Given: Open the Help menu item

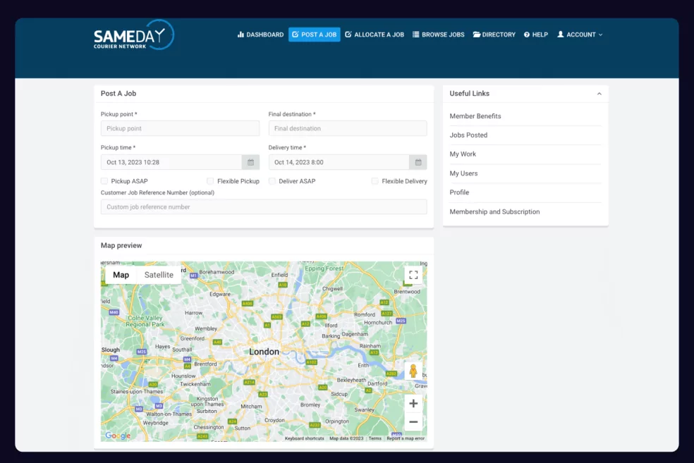Looking at the screenshot, I should [535, 35].
